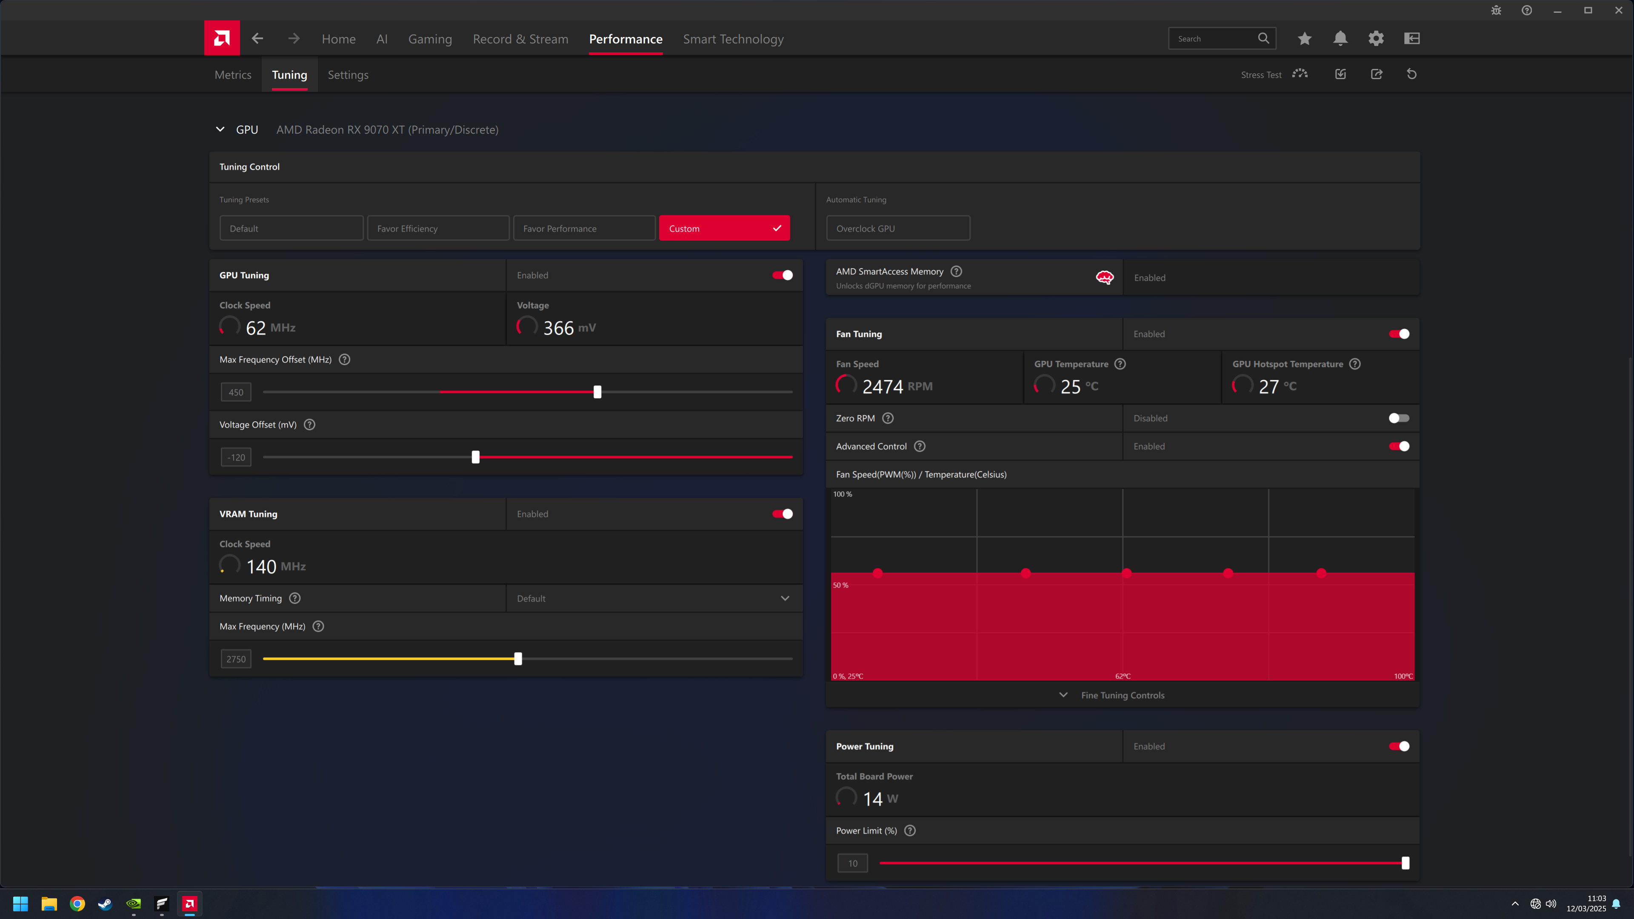Screen dimensions: 1634x919
Task: Expand Fine Tuning Controls
Action: [1122, 695]
